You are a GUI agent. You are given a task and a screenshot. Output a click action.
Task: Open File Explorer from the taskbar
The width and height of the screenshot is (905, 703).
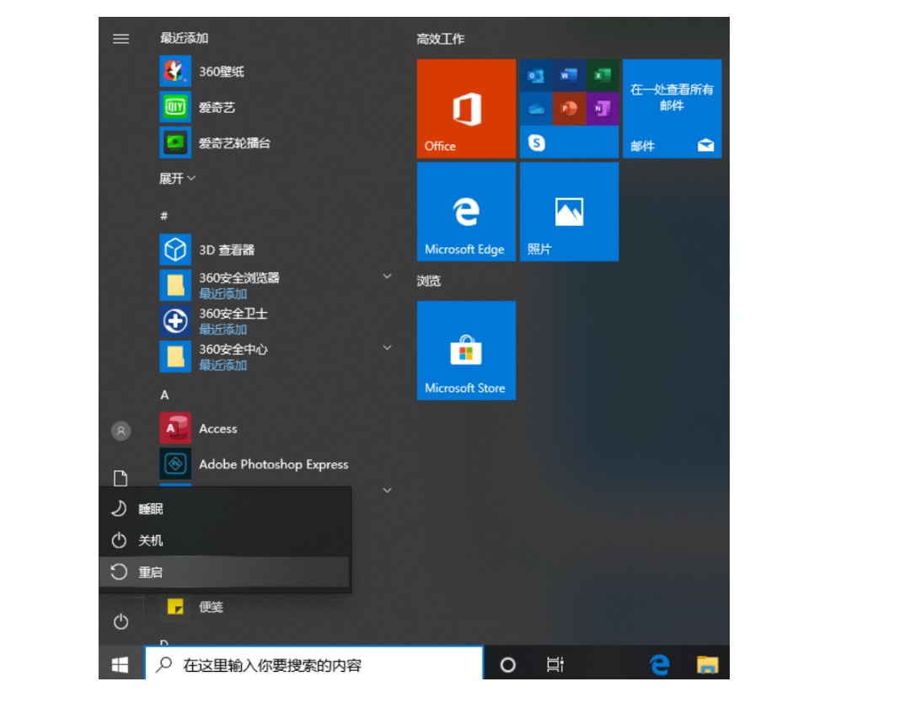707,665
